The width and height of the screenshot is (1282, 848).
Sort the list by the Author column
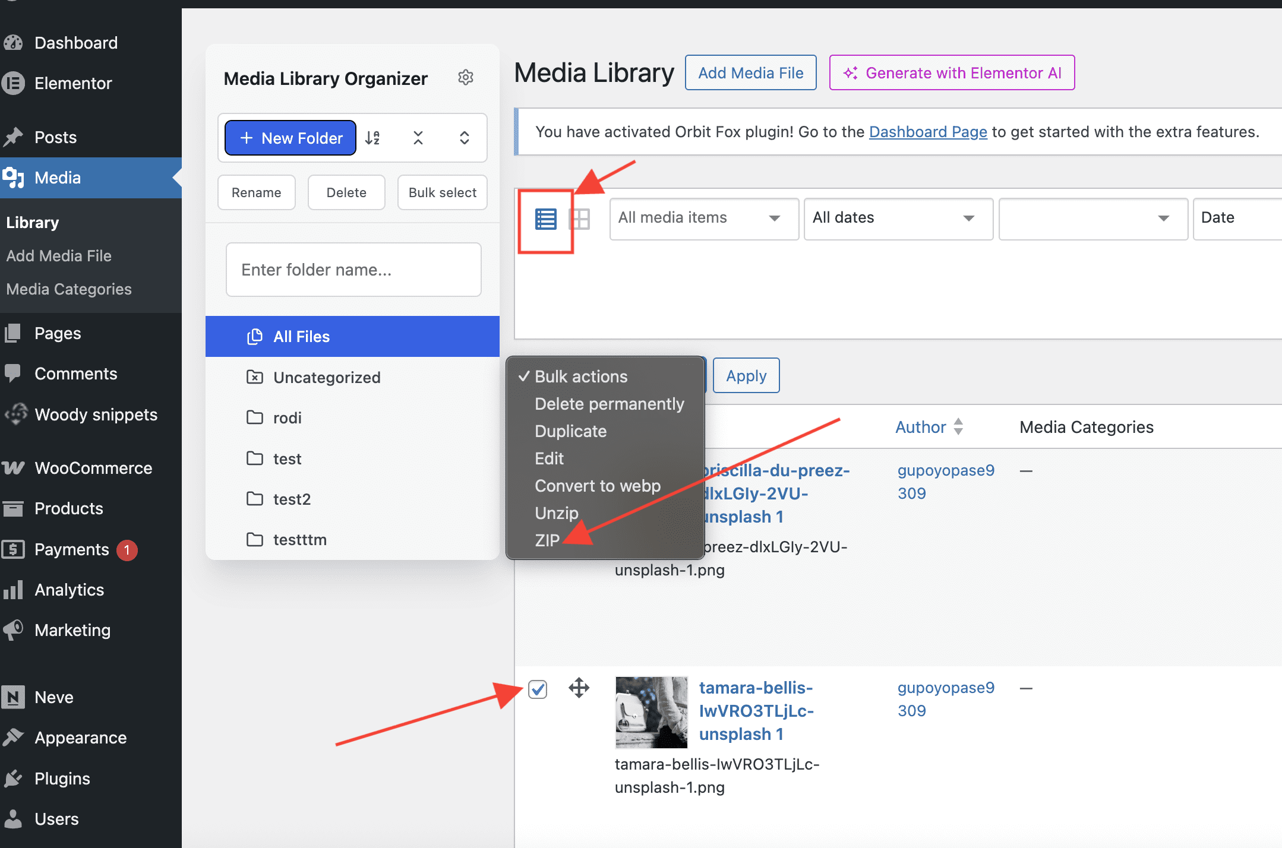coord(921,427)
